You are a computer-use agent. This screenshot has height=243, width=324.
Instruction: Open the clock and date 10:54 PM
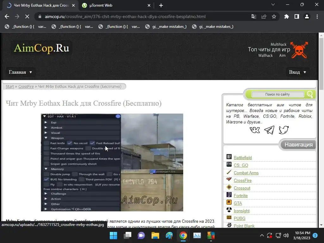click(x=302, y=235)
